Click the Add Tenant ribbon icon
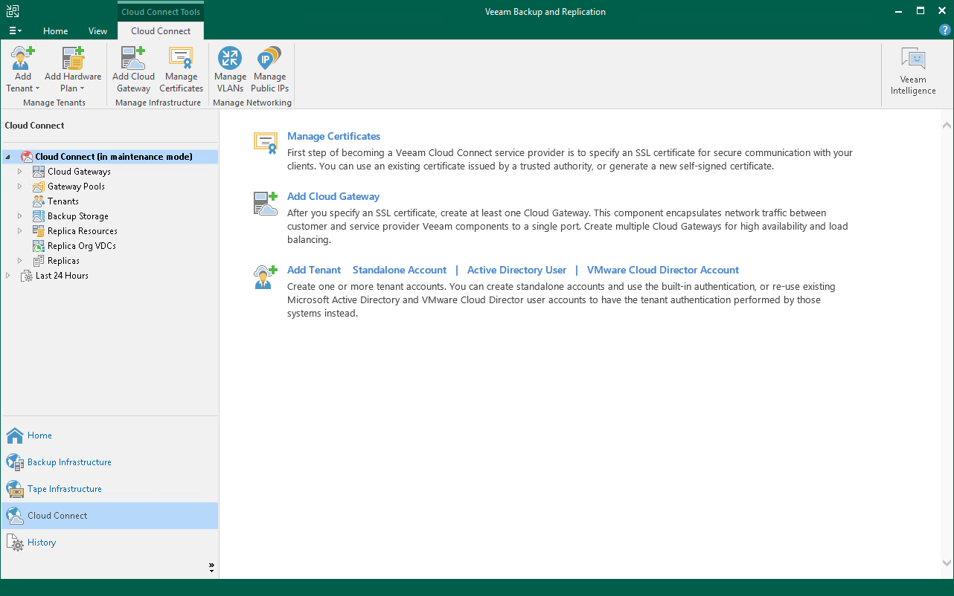 point(23,58)
